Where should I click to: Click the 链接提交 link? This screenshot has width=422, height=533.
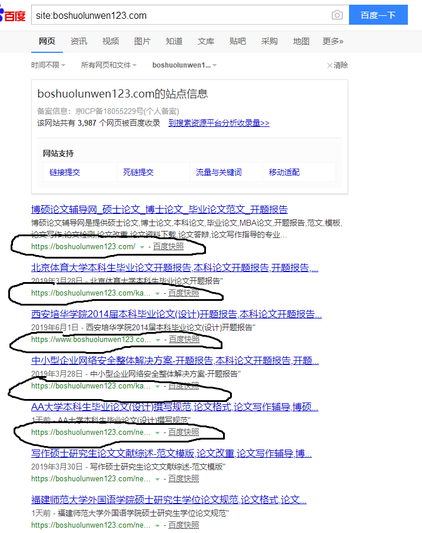65,172
